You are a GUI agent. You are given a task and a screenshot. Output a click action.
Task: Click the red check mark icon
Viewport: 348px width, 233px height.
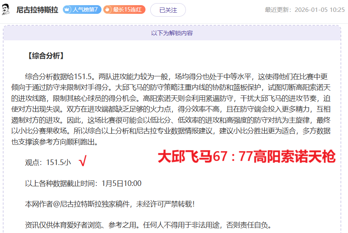click(82, 162)
